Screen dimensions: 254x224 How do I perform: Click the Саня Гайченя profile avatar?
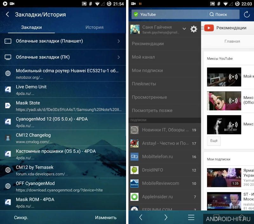pyautogui.click(x=135, y=29)
